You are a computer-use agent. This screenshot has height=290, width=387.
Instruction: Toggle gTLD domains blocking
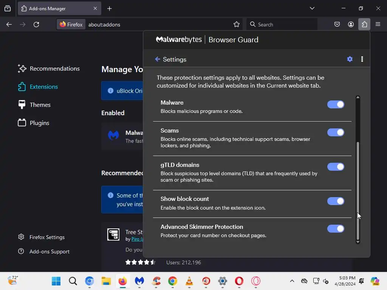click(336, 167)
